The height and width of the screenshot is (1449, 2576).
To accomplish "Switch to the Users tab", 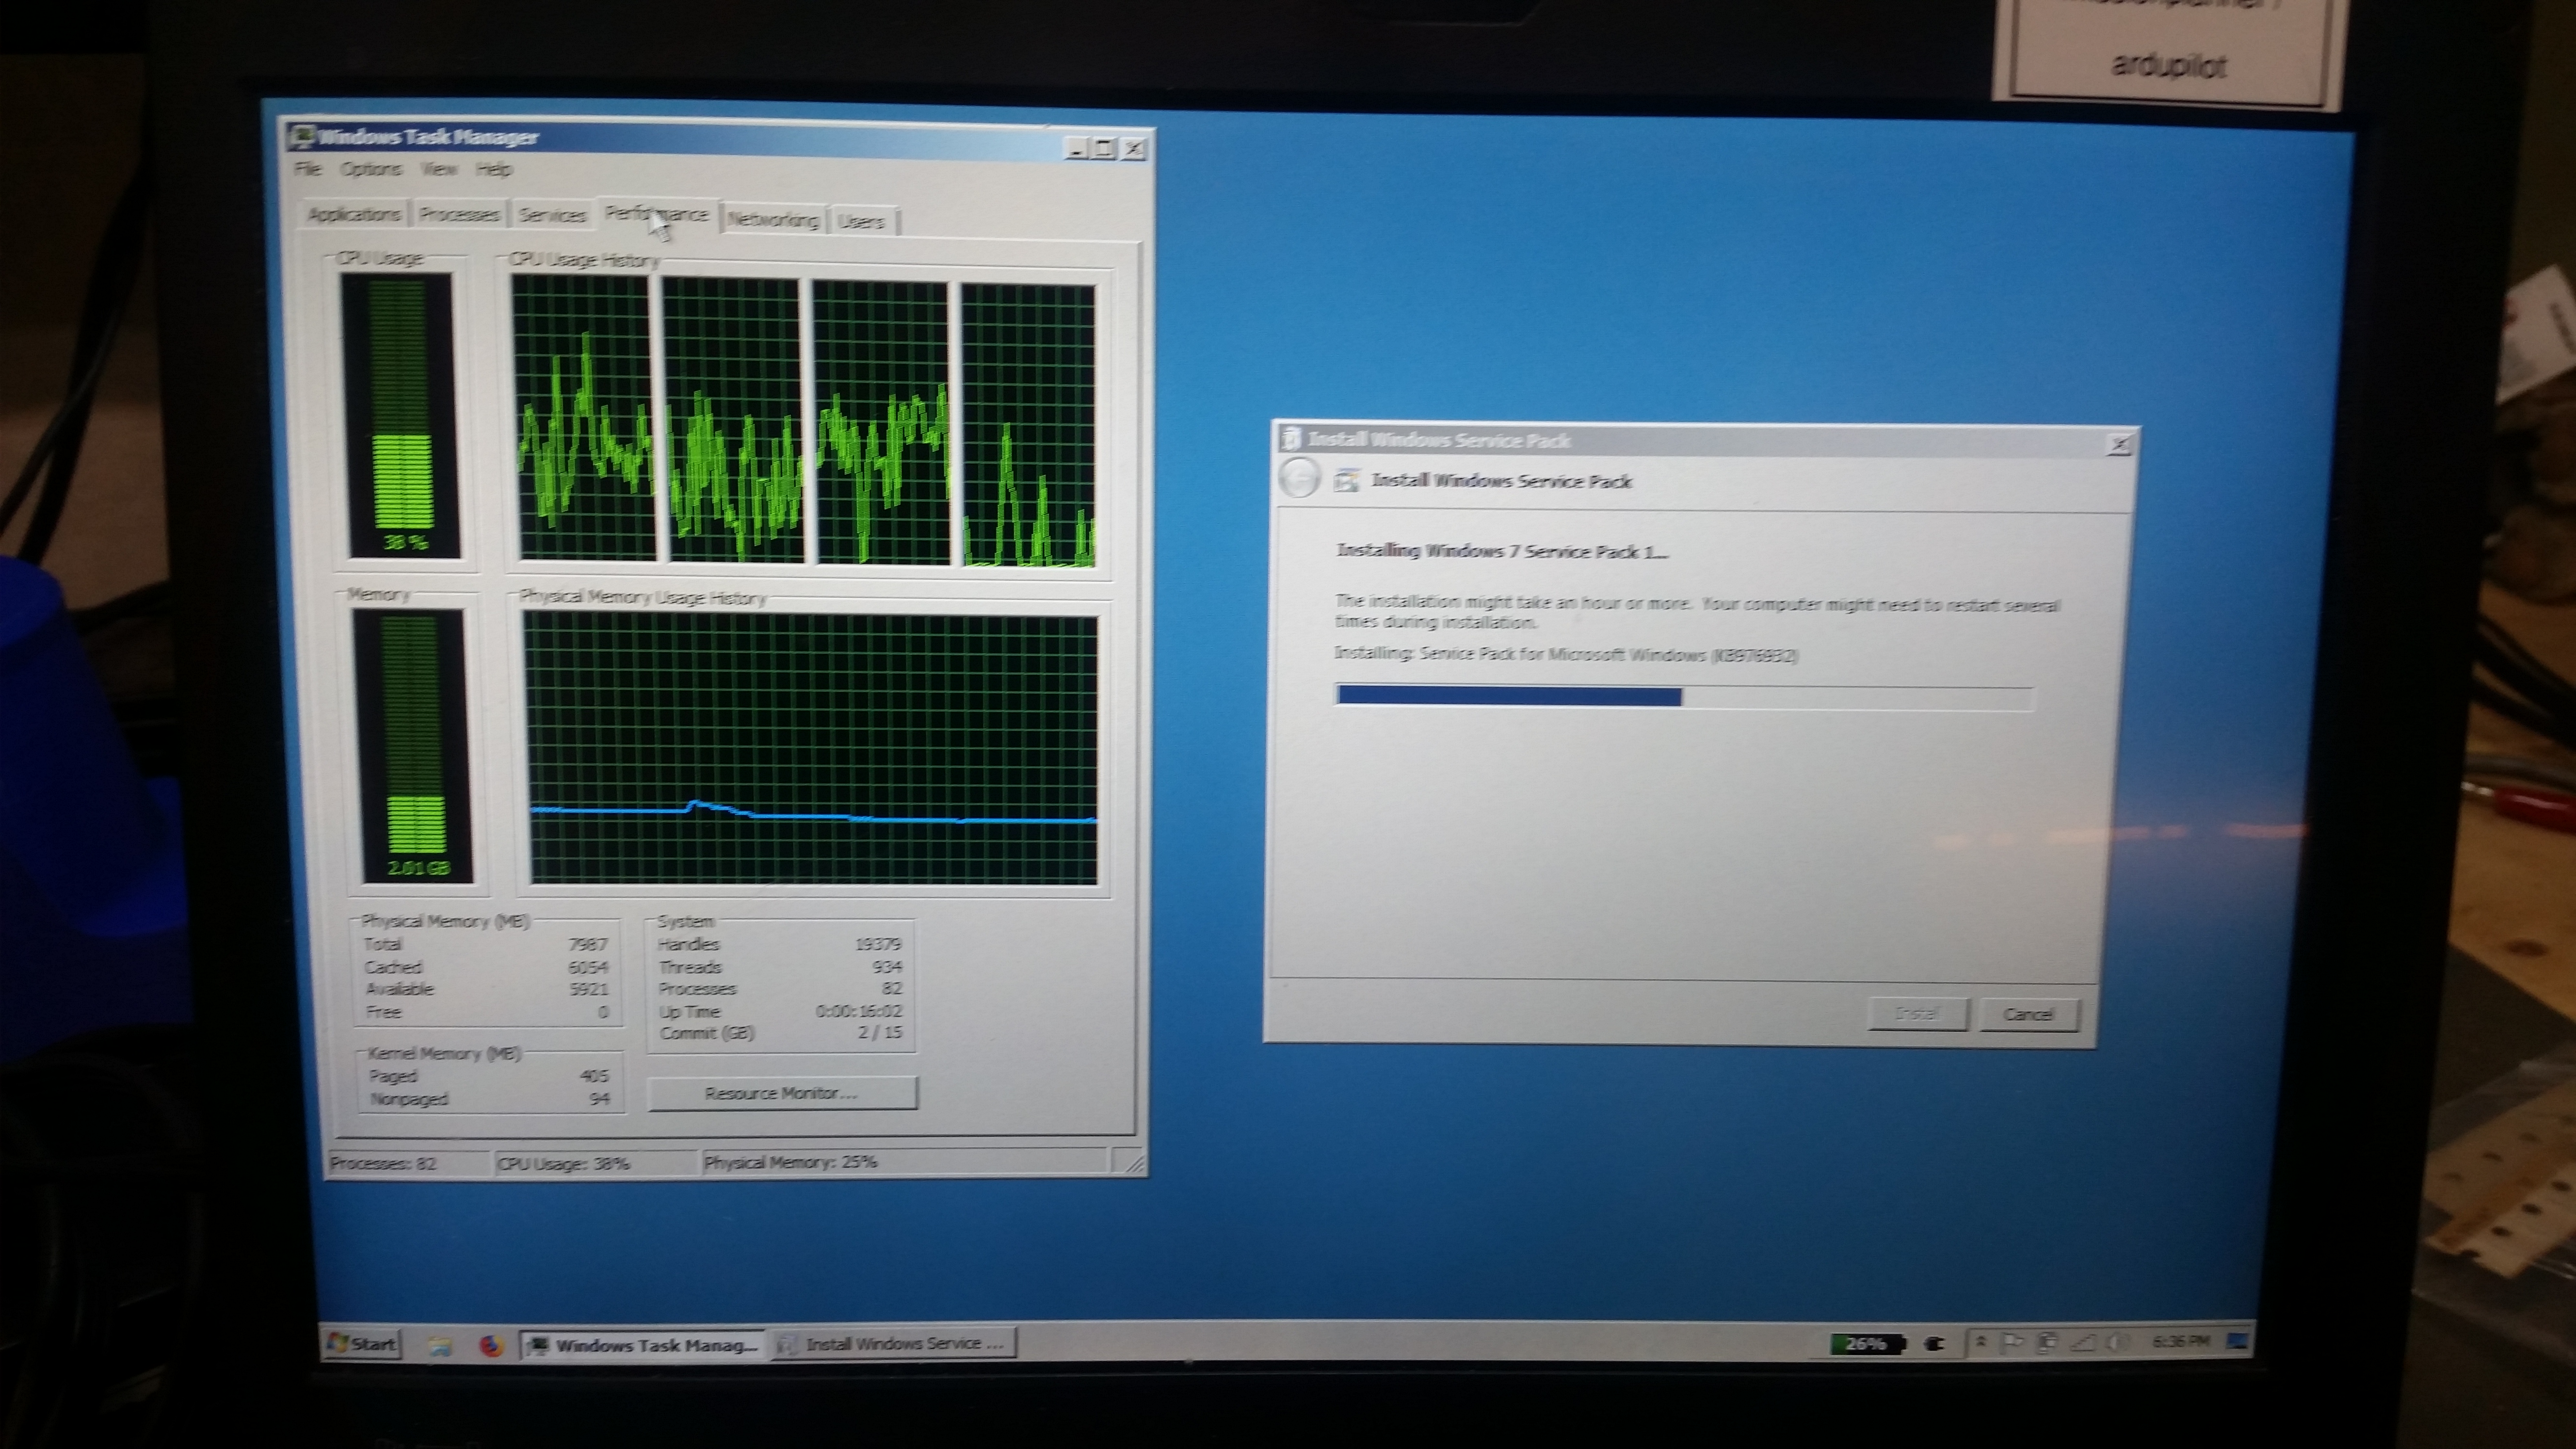I will [862, 221].
